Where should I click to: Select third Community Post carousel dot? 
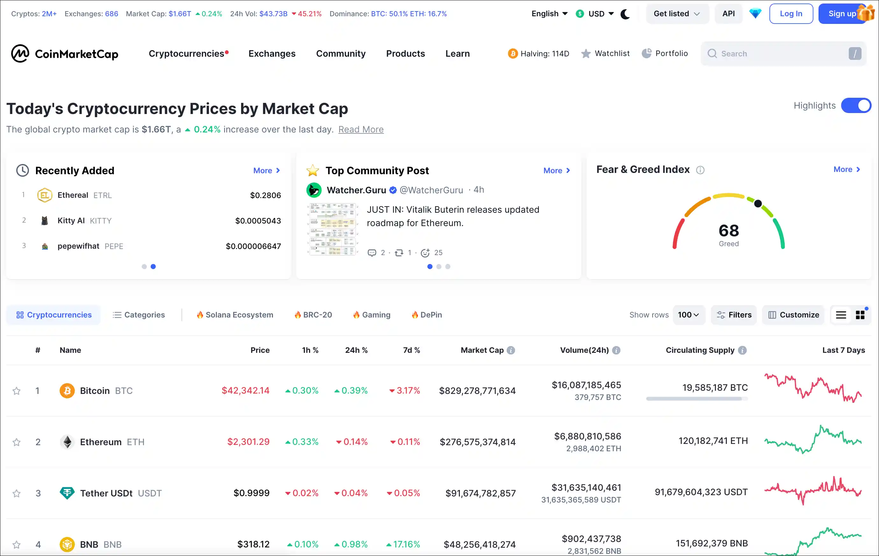[x=448, y=267]
